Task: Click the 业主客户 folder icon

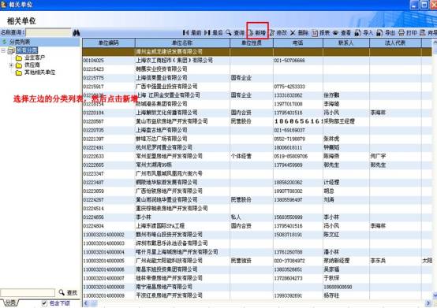Action: tap(19, 58)
